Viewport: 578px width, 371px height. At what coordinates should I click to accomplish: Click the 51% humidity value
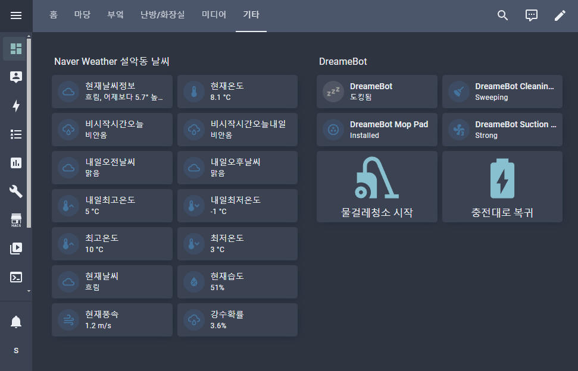pos(217,287)
